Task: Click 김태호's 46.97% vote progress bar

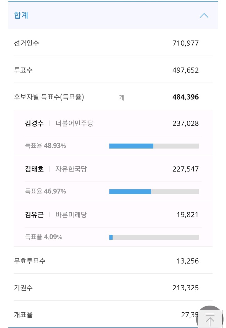Action: click(x=154, y=191)
